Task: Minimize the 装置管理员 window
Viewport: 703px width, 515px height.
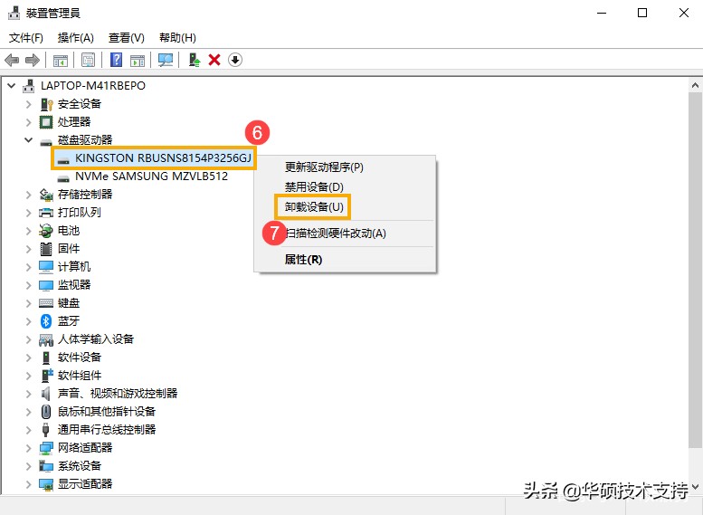Action: [x=602, y=13]
